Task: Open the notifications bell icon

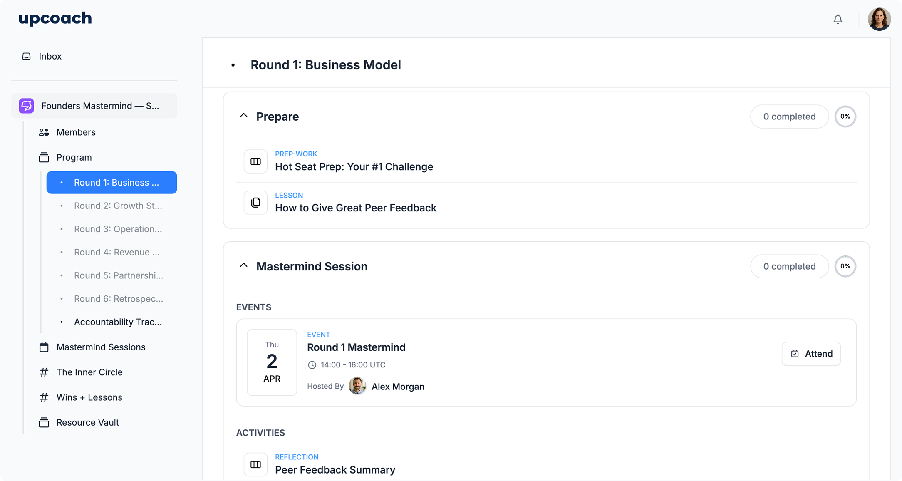Action: click(838, 19)
